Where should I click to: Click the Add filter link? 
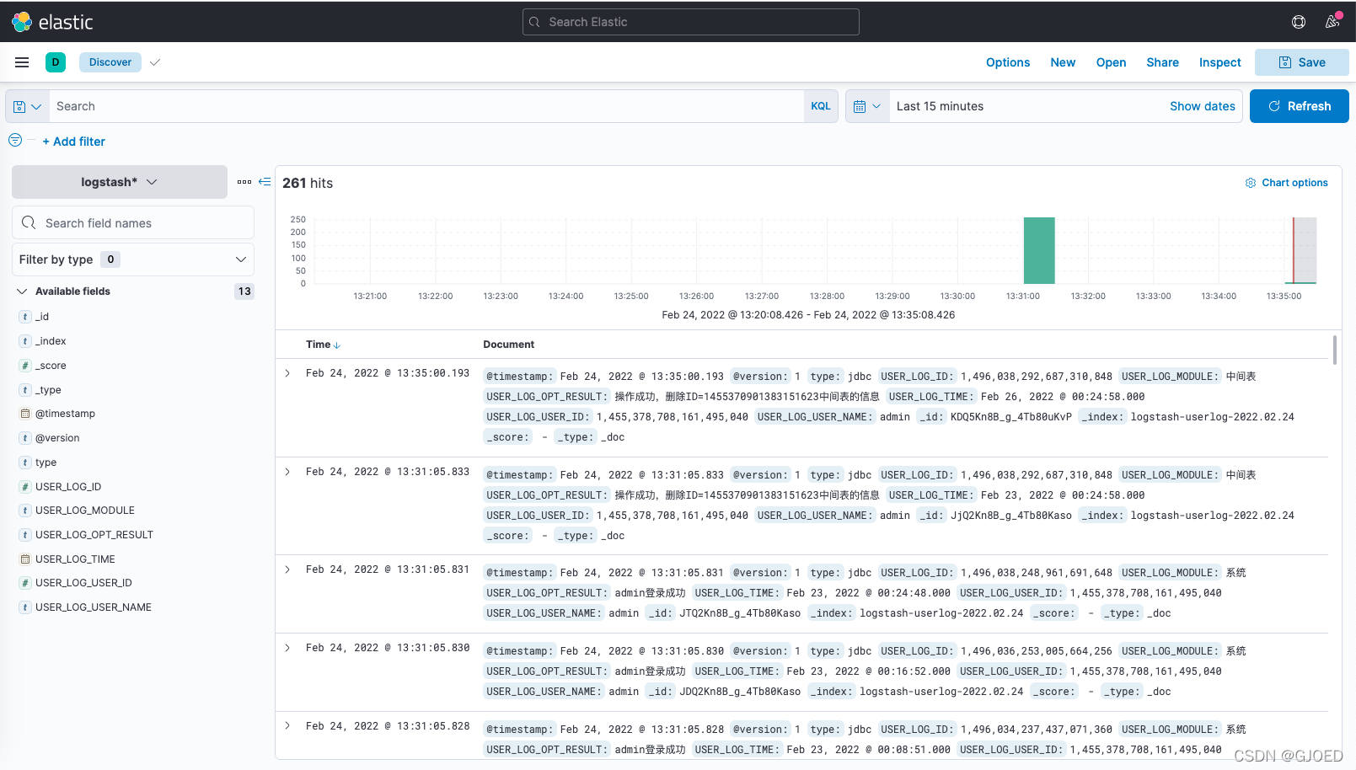74,142
